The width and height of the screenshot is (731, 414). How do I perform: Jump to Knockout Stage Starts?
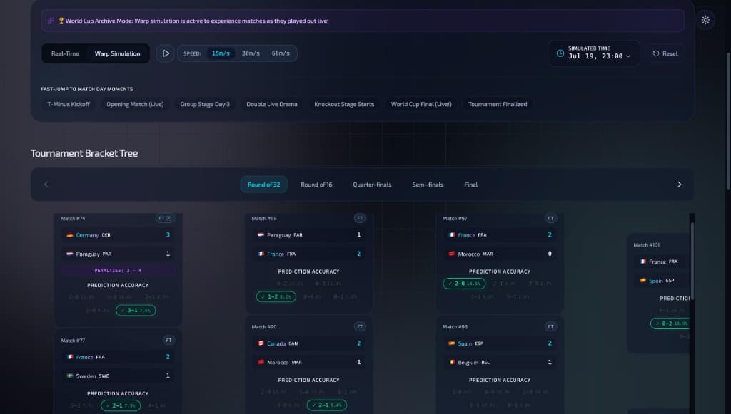click(344, 104)
